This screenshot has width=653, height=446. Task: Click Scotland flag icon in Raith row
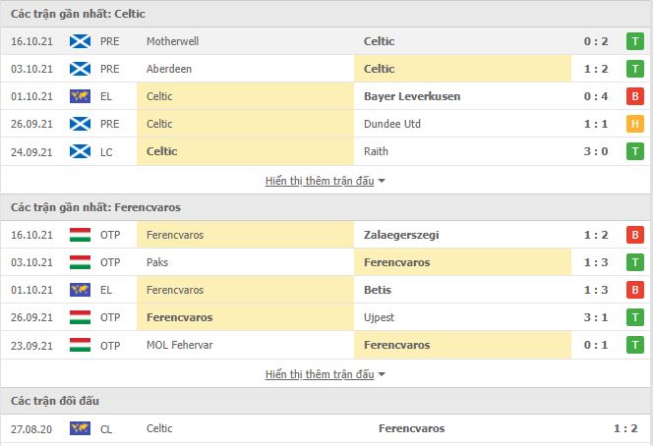[80, 151]
